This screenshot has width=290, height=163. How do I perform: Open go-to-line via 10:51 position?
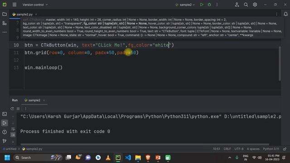point(217,149)
